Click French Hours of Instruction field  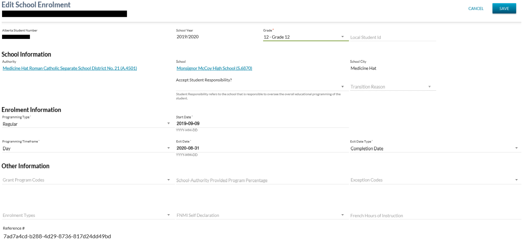[435, 215]
